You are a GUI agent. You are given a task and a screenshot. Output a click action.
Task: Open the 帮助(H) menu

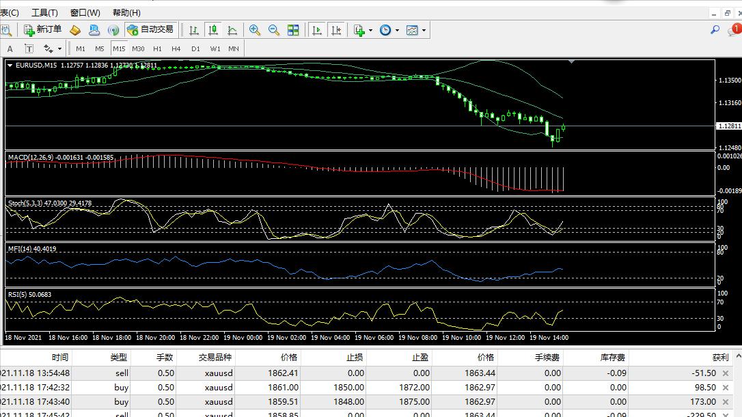126,12
